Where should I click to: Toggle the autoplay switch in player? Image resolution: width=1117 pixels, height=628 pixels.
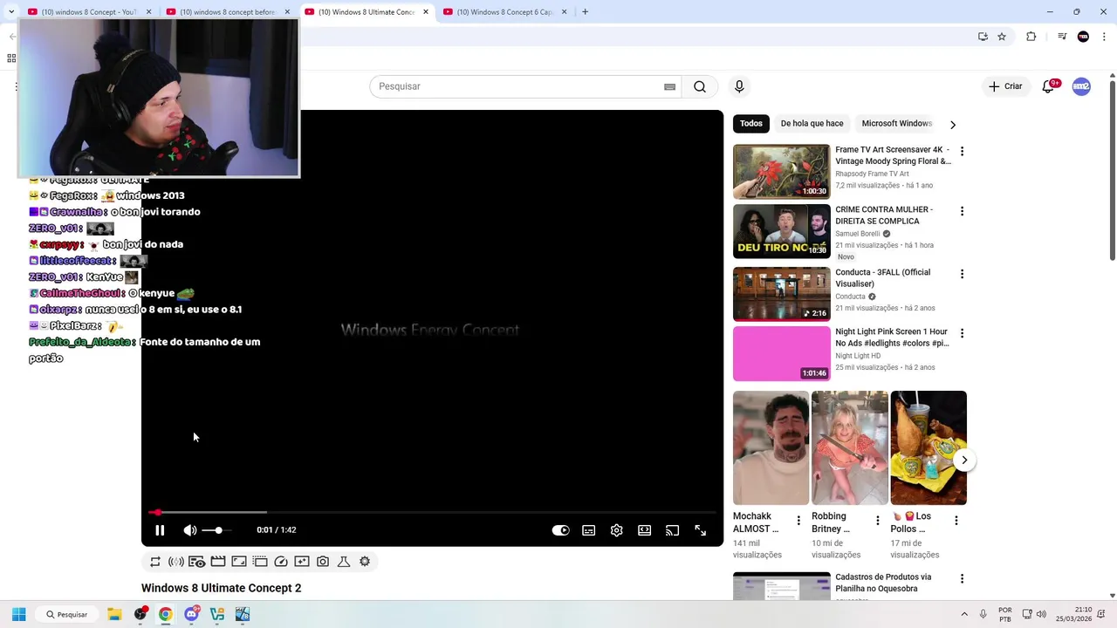pos(560,530)
